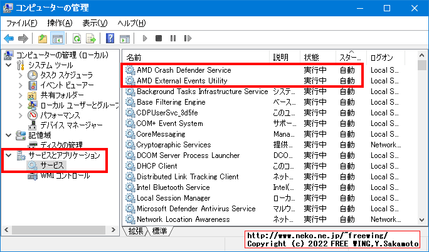Click the Pause Service icon
Viewport: 429px width, 252px height.
tap(173, 38)
